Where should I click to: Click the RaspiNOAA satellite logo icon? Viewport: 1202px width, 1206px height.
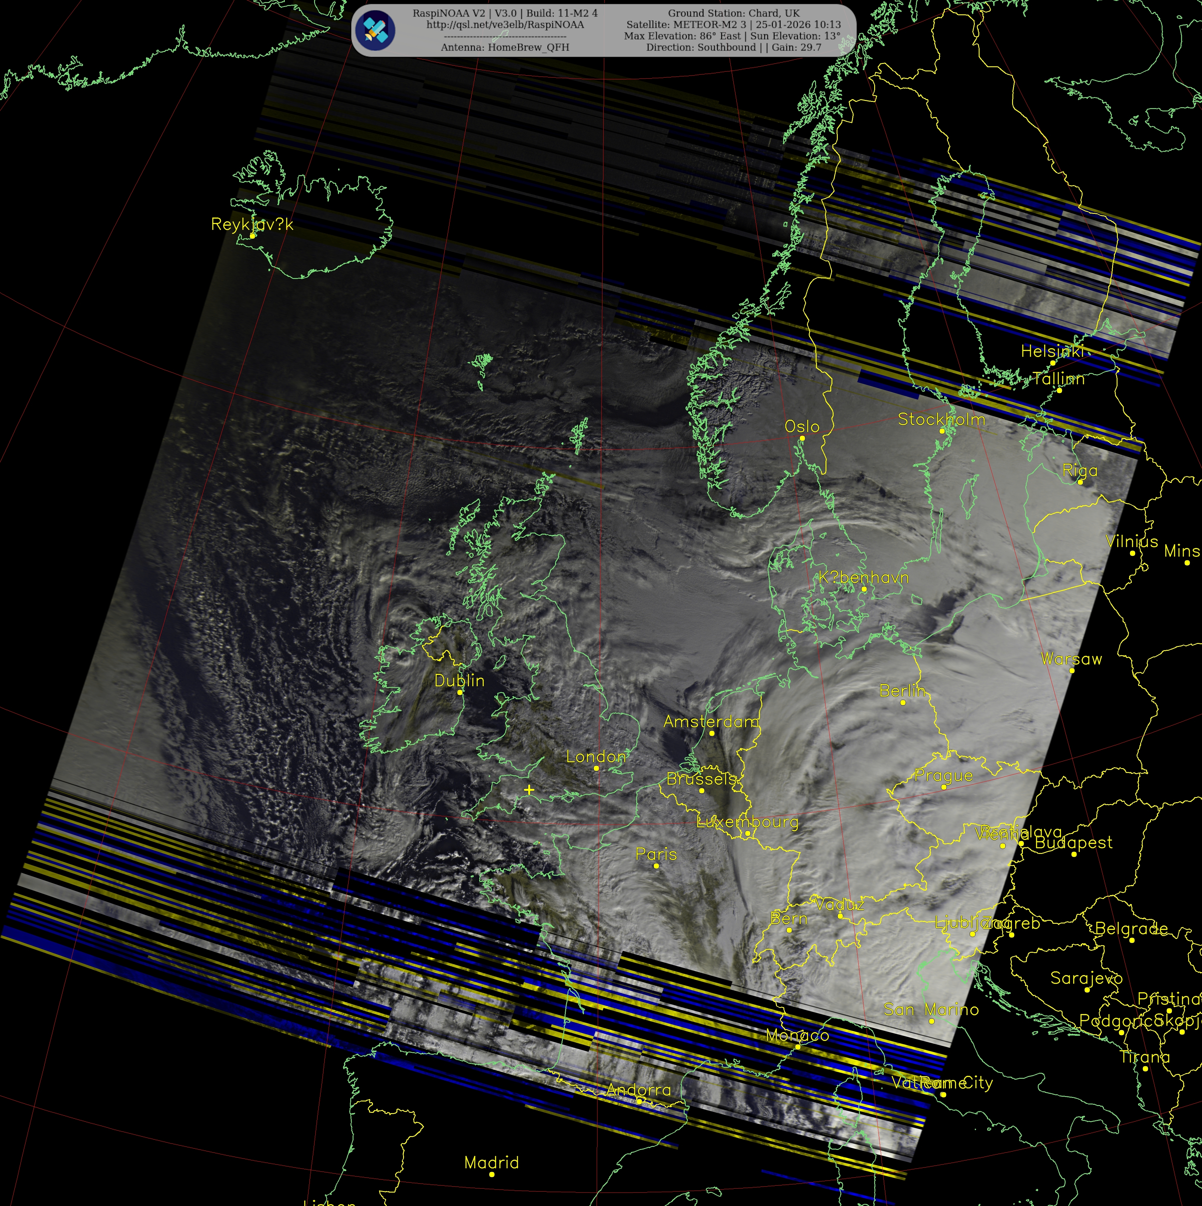point(374,30)
